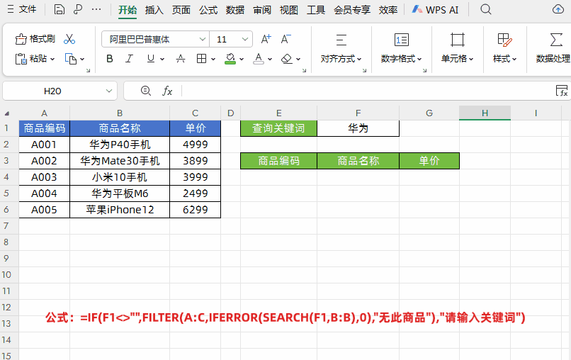Apply the font color A swatch
This screenshot has width=571, height=360.
tap(259, 59)
